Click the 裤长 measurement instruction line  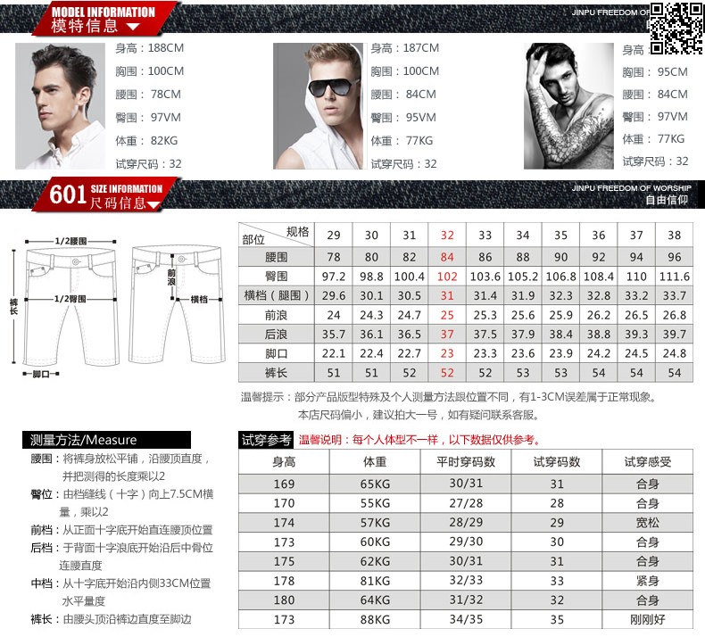coord(111,619)
